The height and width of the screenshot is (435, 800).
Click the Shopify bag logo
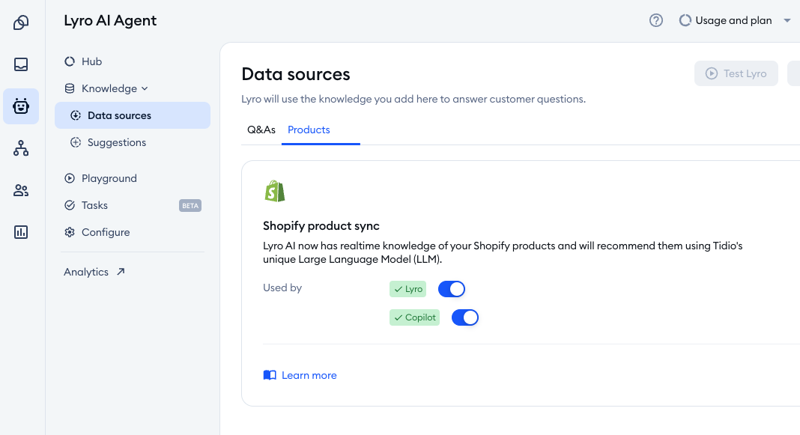(274, 191)
